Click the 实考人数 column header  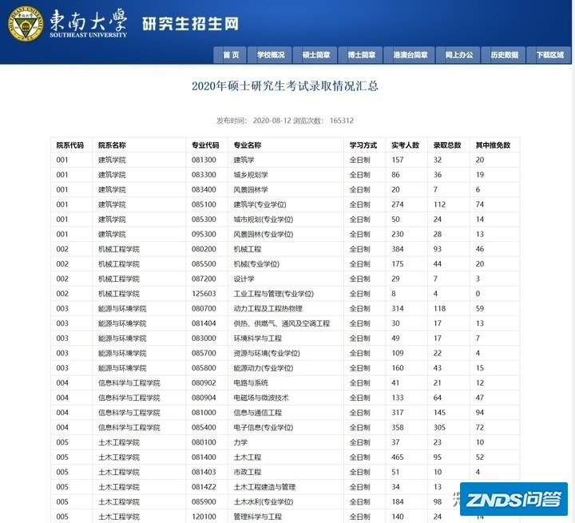point(406,145)
